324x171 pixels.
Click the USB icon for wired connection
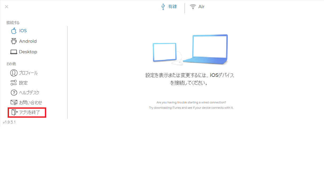pos(163,7)
